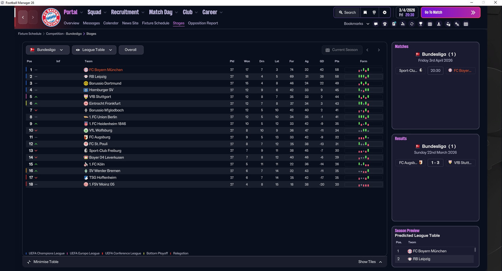Go back with the left navigation arrow
Screen dimensions: 502x271
coord(23,18)
